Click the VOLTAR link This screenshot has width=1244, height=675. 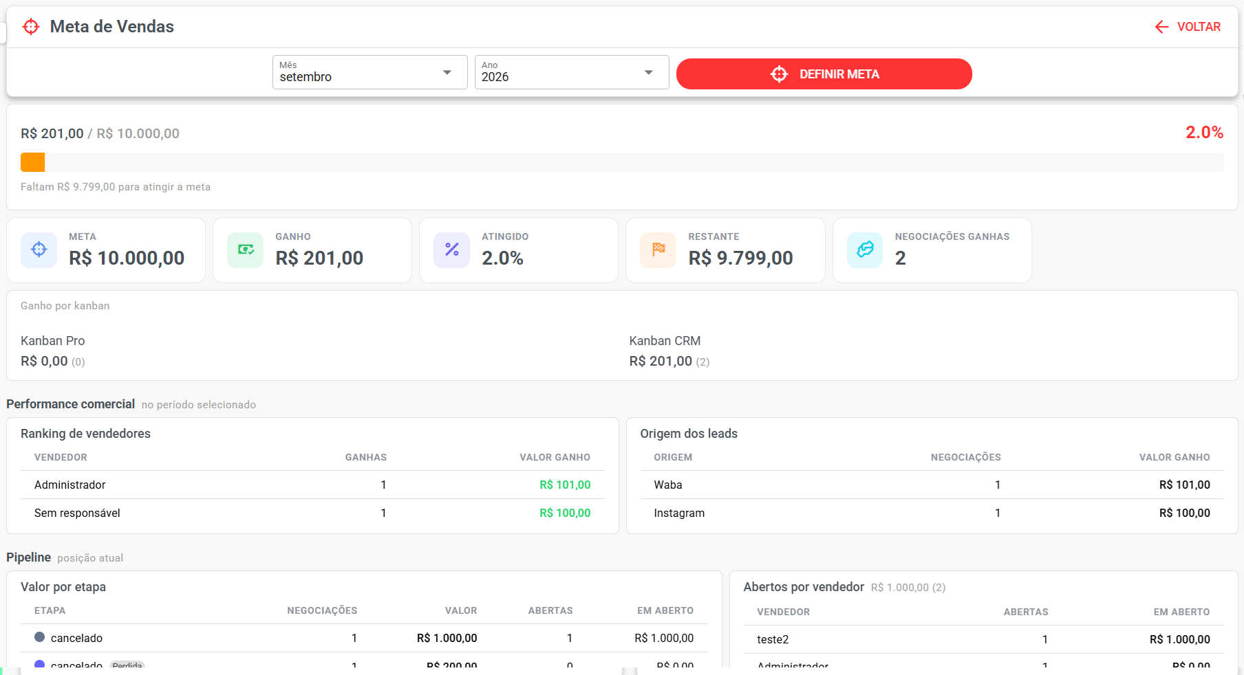pyautogui.click(x=1188, y=27)
